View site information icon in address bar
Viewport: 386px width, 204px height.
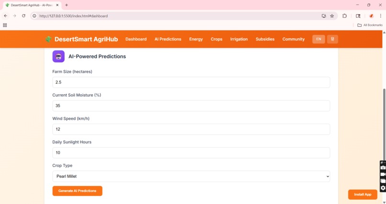click(34, 16)
